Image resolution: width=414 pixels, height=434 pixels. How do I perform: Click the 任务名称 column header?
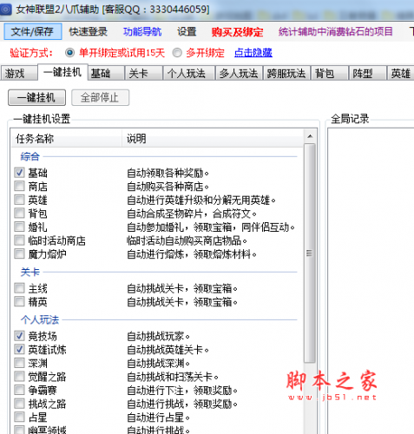pyautogui.click(x=66, y=139)
